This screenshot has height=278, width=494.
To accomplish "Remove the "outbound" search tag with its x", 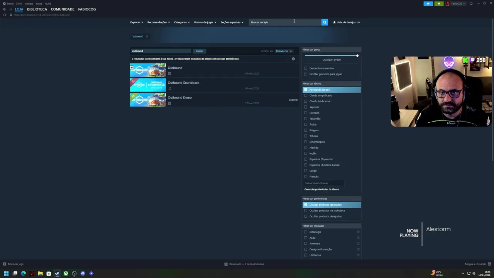I will click(147, 36).
